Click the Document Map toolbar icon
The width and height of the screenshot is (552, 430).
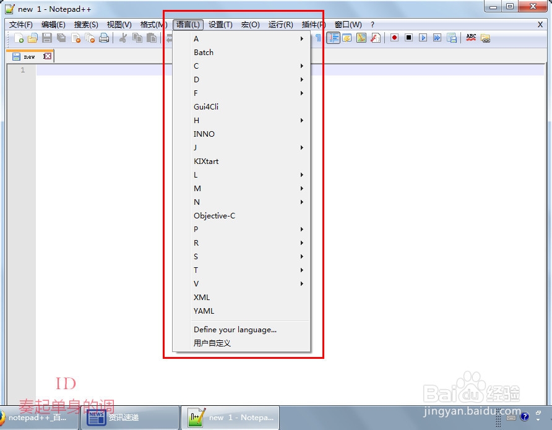point(361,38)
